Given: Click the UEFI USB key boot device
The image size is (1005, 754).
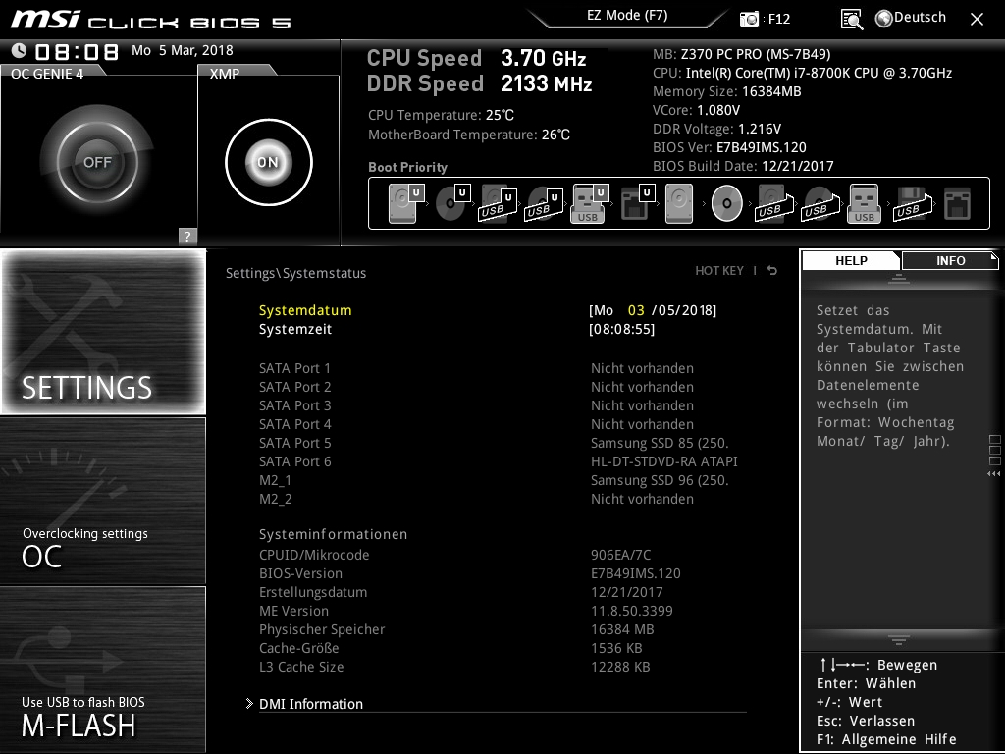Looking at the screenshot, I should [x=587, y=203].
